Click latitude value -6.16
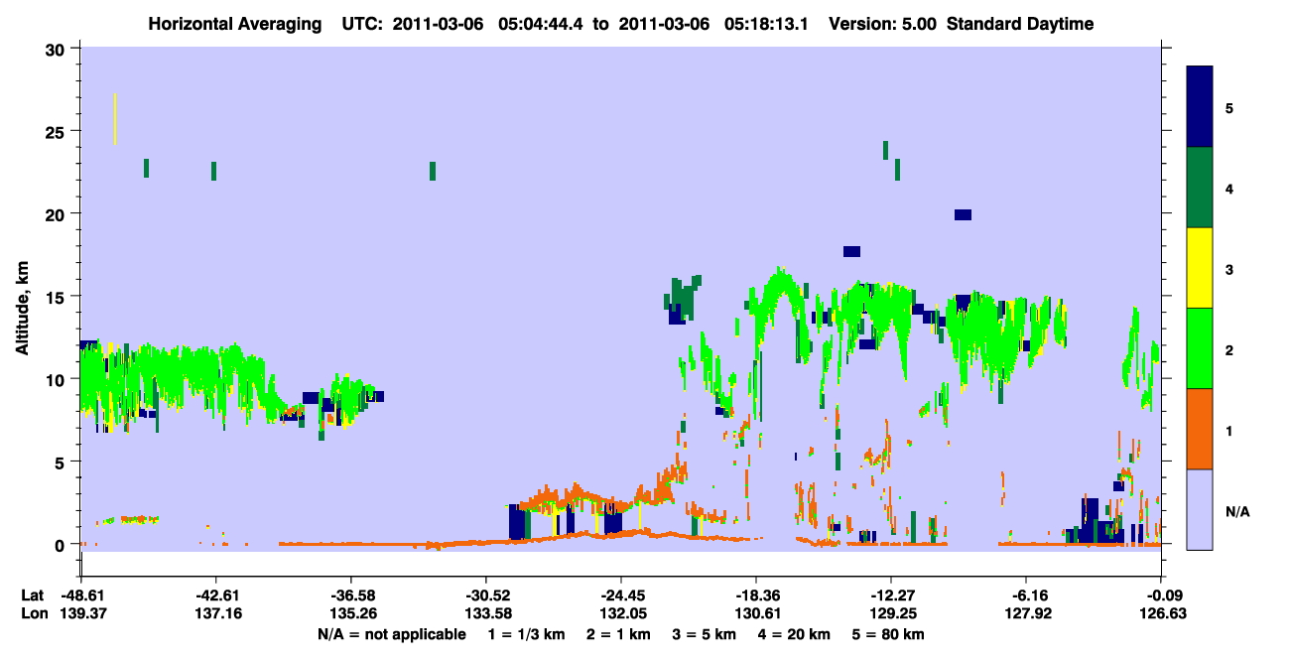The image size is (1290, 662). pyautogui.click(x=1026, y=596)
